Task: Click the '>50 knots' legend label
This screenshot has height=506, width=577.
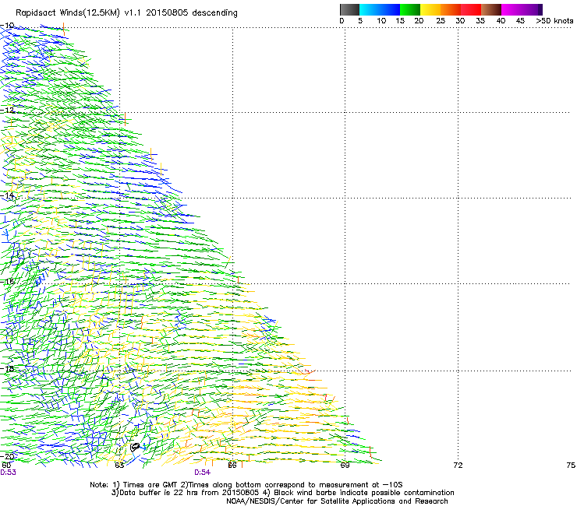Action: [554, 21]
